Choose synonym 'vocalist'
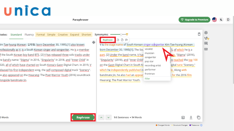234x131 pixels. (149, 49)
